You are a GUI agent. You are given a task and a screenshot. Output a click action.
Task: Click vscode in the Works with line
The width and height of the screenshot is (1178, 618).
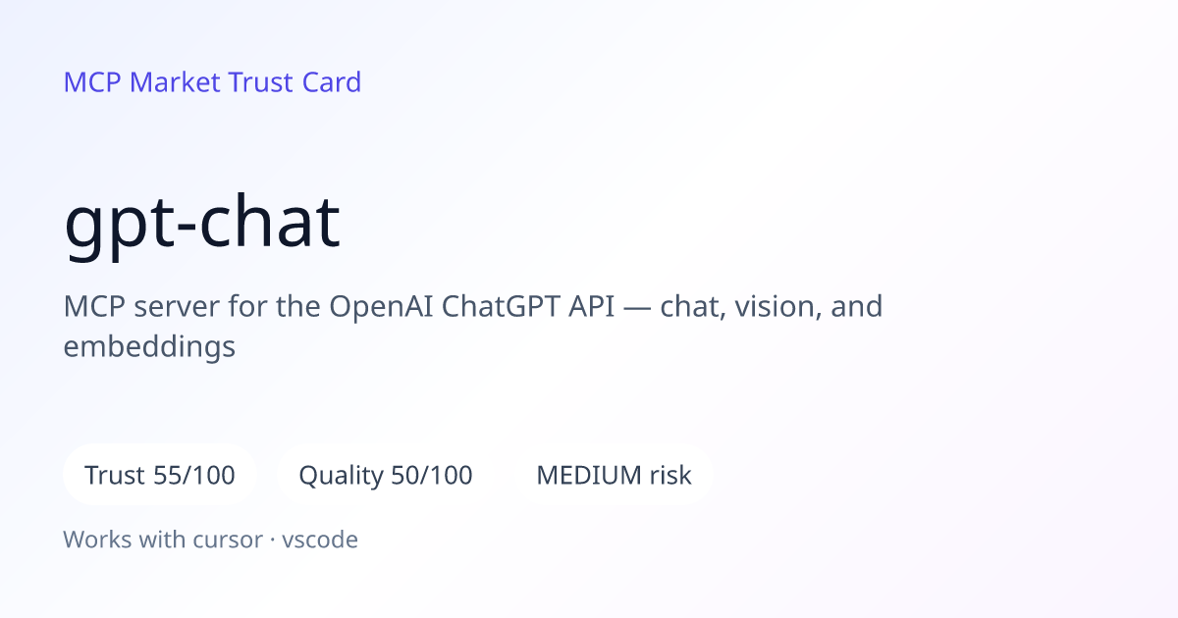(320, 540)
